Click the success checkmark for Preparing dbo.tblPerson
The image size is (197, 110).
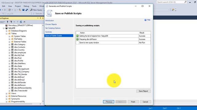click(x=77, y=39)
